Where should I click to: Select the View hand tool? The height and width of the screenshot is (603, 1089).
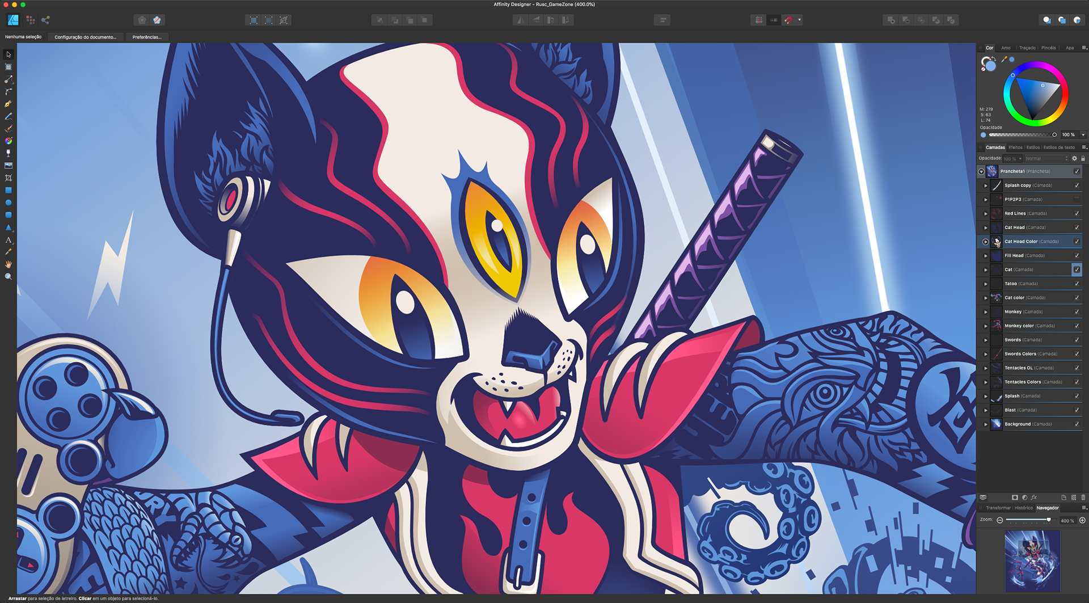(x=9, y=264)
